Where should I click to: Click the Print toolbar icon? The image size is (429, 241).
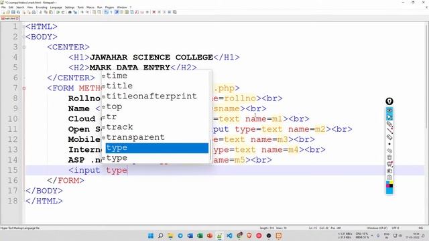(x=34, y=12)
